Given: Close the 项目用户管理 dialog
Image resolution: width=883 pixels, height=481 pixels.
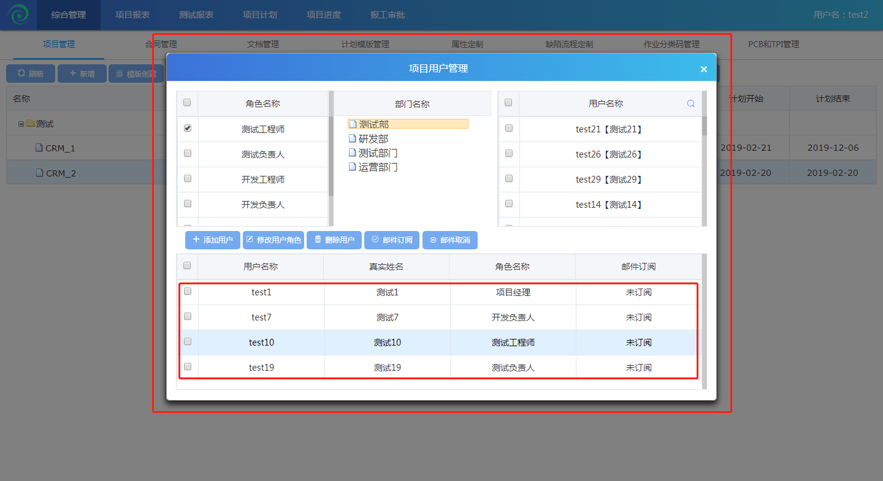Looking at the screenshot, I should [x=703, y=69].
